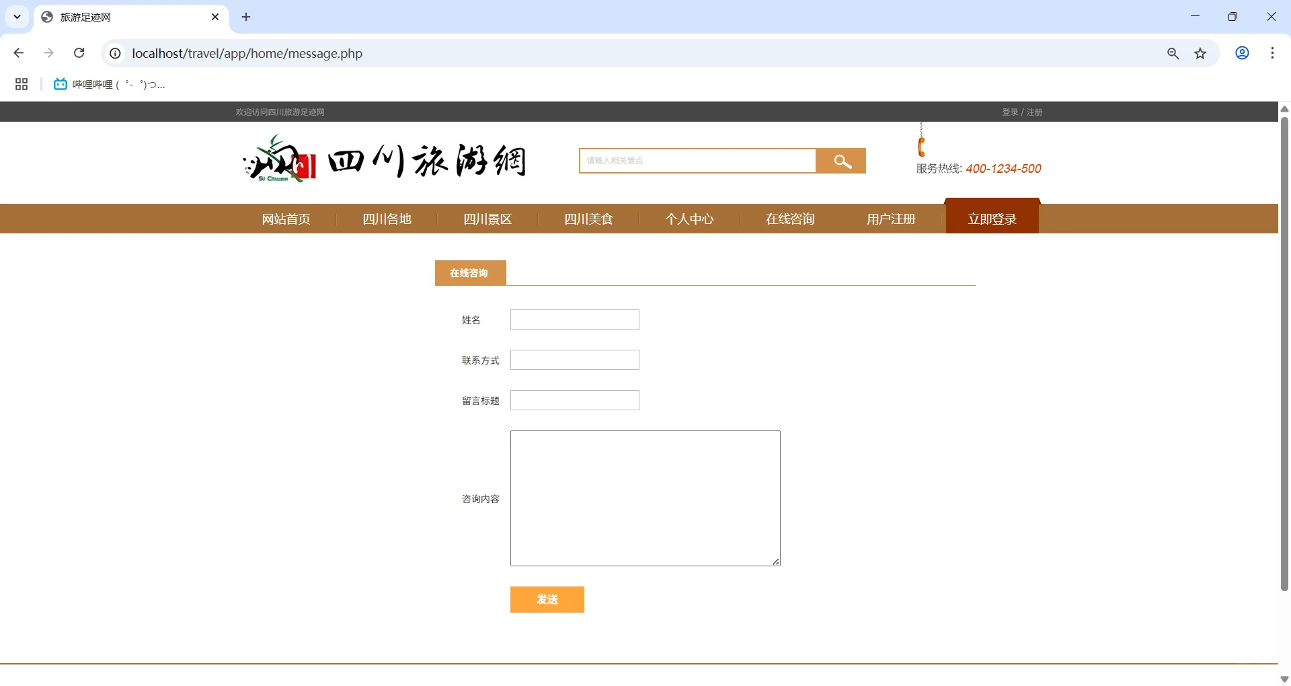Click the browser back arrow

(18, 52)
